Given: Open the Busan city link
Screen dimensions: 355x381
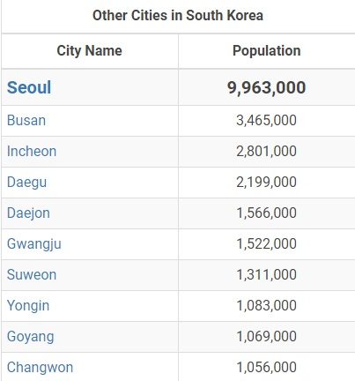Looking at the screenshot, I should [x=26, y=121].
